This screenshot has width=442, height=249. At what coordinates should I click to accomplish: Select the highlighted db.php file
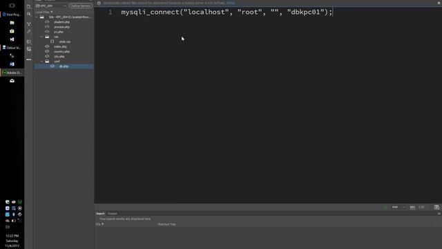(64, 66)
